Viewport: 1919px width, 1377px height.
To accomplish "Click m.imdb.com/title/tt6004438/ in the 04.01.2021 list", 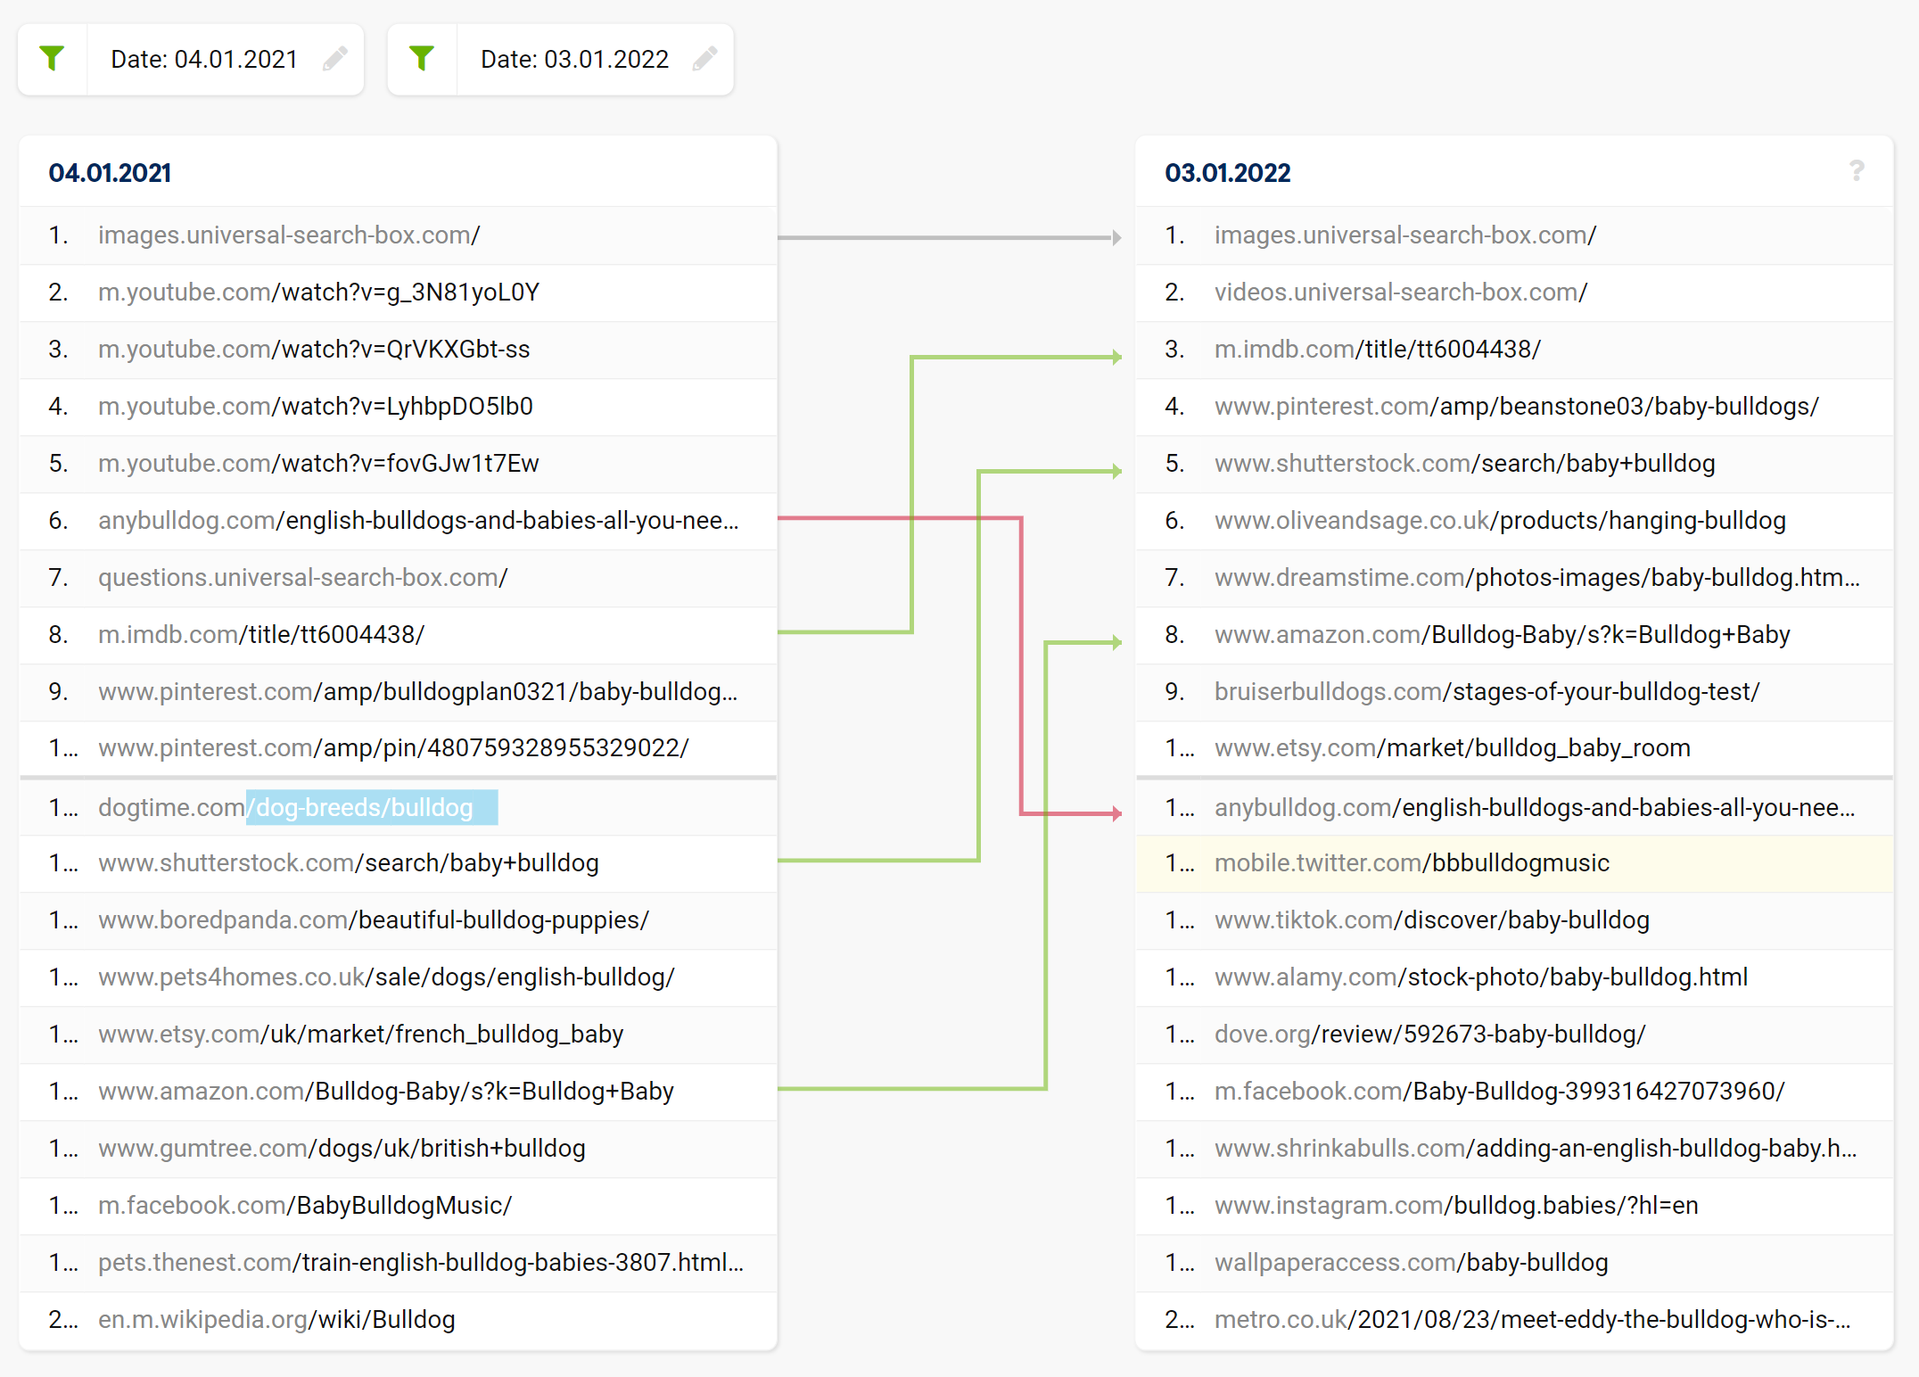I will (261, 635).
